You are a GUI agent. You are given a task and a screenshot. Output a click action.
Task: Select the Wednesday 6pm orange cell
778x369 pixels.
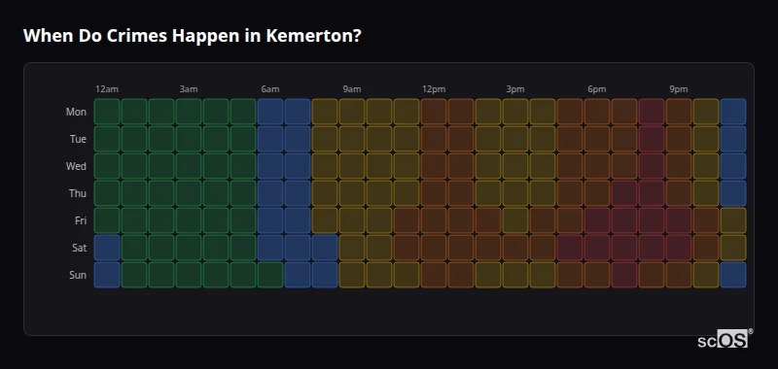point(597,166)
